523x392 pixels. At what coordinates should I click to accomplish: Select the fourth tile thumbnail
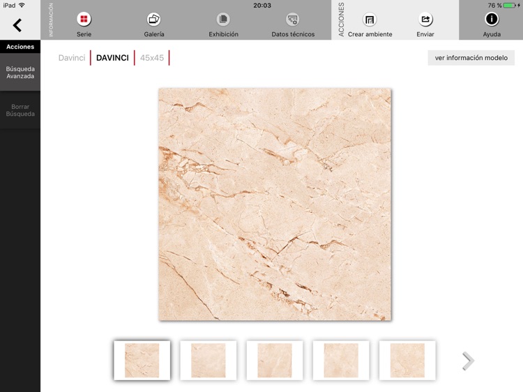(x=341, y=361)
